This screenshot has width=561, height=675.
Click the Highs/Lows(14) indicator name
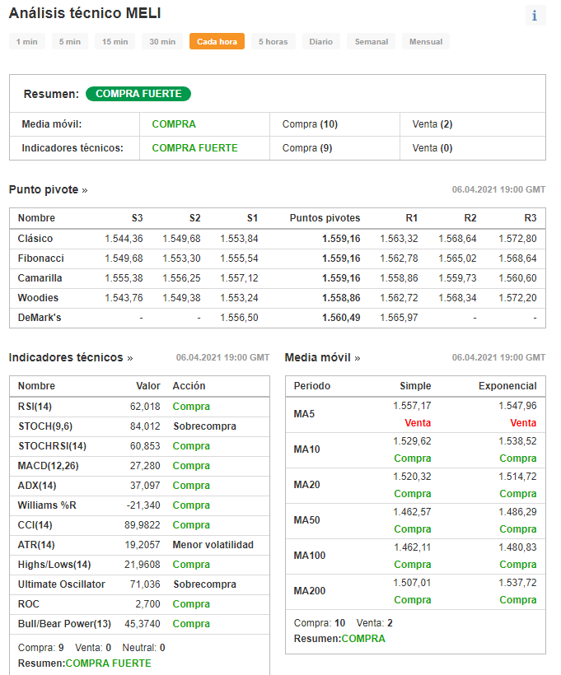pos(54,565)
